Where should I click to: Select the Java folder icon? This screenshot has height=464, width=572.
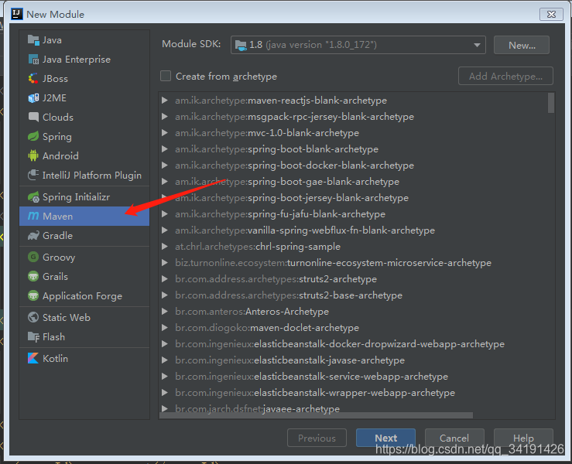[x=33, y=40]
